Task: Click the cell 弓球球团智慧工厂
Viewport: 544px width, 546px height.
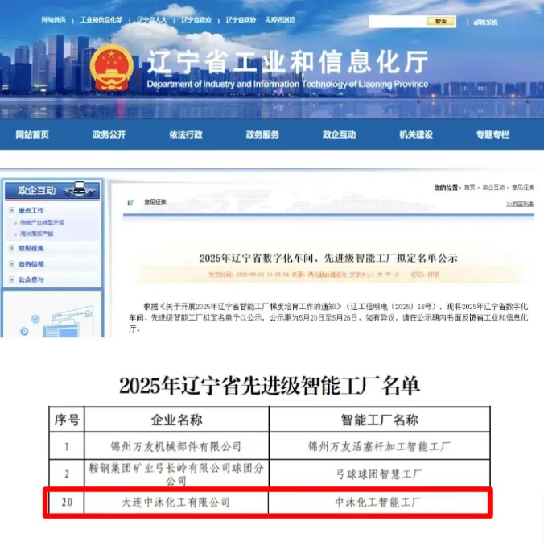Action: coord(379,474)
